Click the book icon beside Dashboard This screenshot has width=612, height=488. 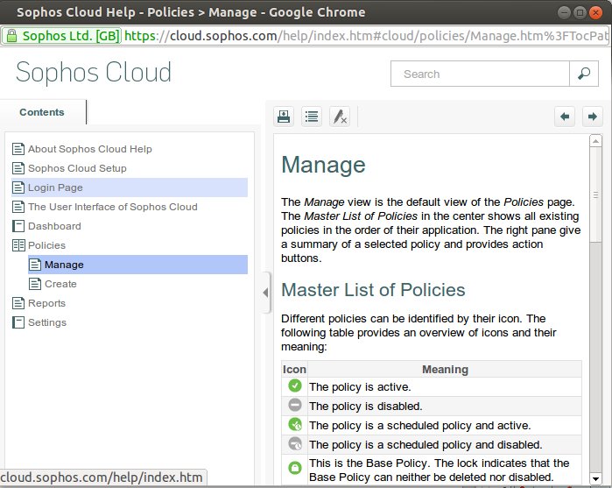coord(18,226)
